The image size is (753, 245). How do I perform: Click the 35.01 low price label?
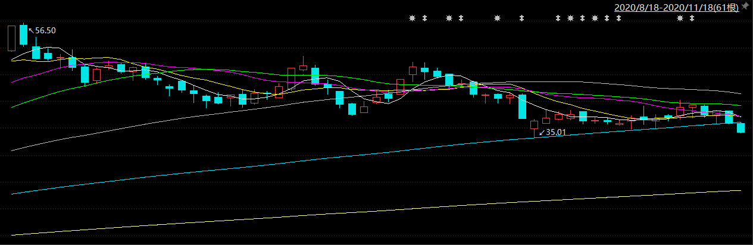point(555,132)
